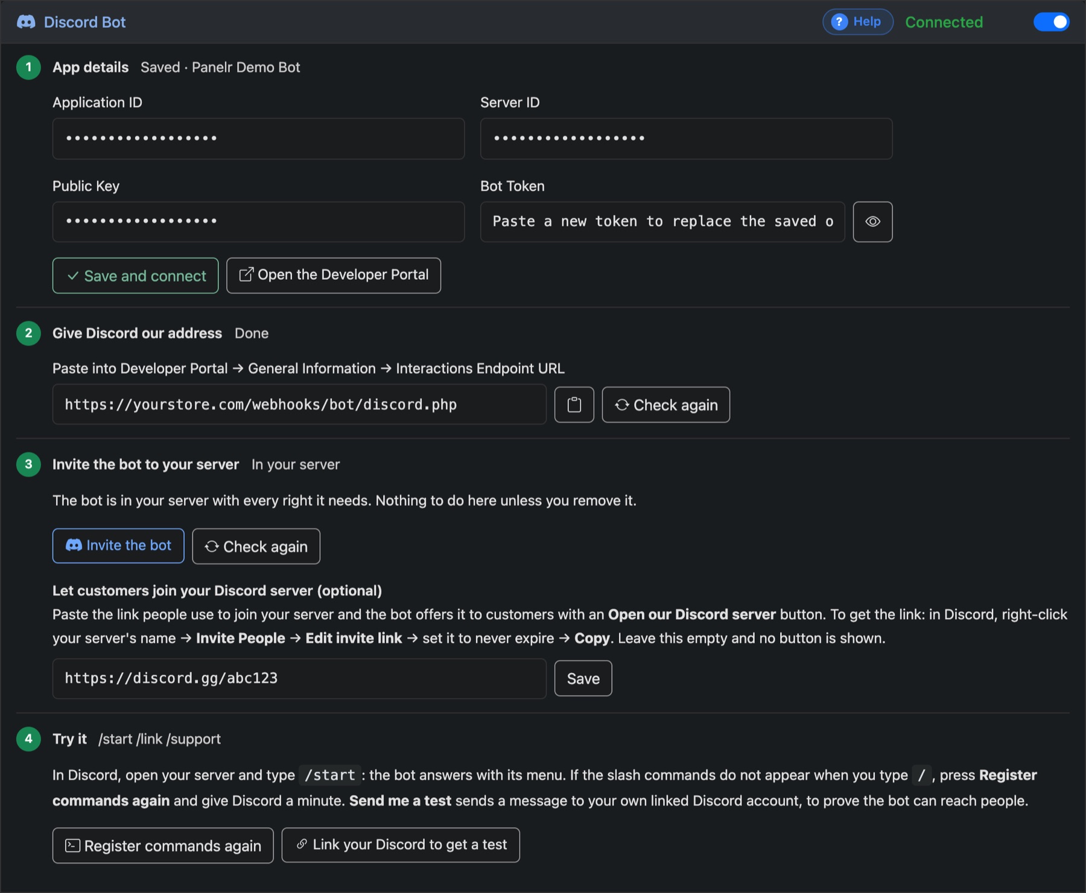Viewport: 1086px width, 893px height.
Task: Click the Server ID field
Action: [x=686, y=139]
